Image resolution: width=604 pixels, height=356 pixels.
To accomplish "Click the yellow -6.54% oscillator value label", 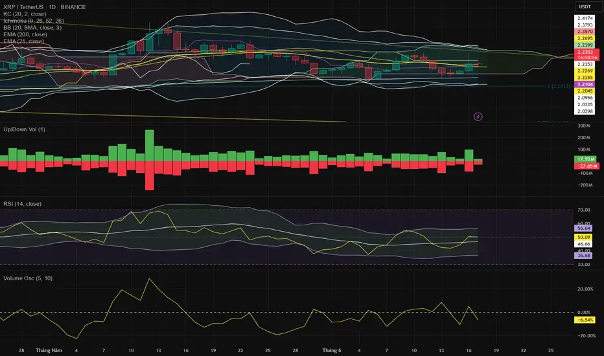I will (585, 320).
